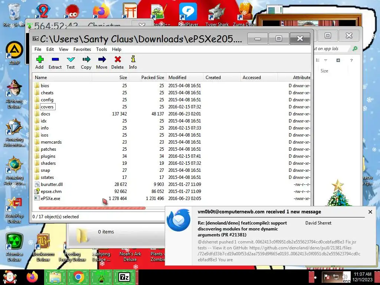Open the help icon in the background Explorer window
The image size is (380, 285).
click(x=351, y=60)
